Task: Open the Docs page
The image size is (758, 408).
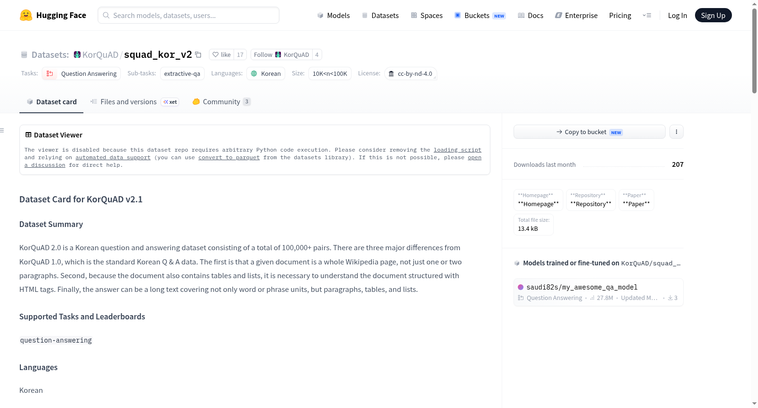Action: tap(531, 15)
